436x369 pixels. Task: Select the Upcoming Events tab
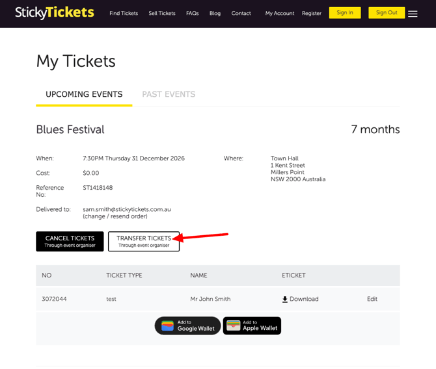(x=84, y=94)
